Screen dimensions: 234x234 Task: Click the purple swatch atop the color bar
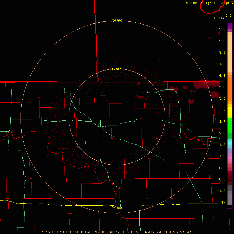230,26
